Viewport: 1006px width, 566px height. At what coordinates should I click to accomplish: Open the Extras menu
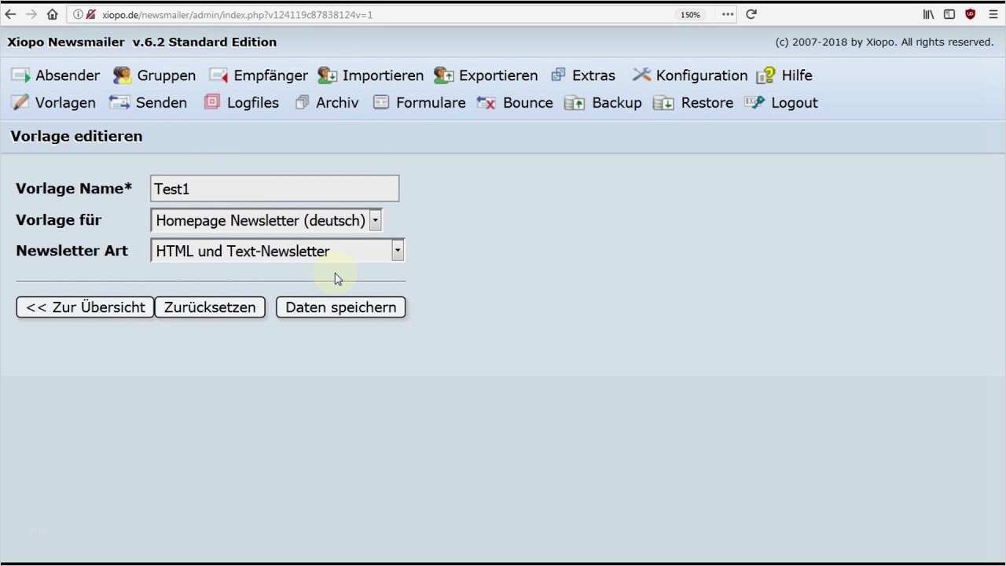[593, 75]
